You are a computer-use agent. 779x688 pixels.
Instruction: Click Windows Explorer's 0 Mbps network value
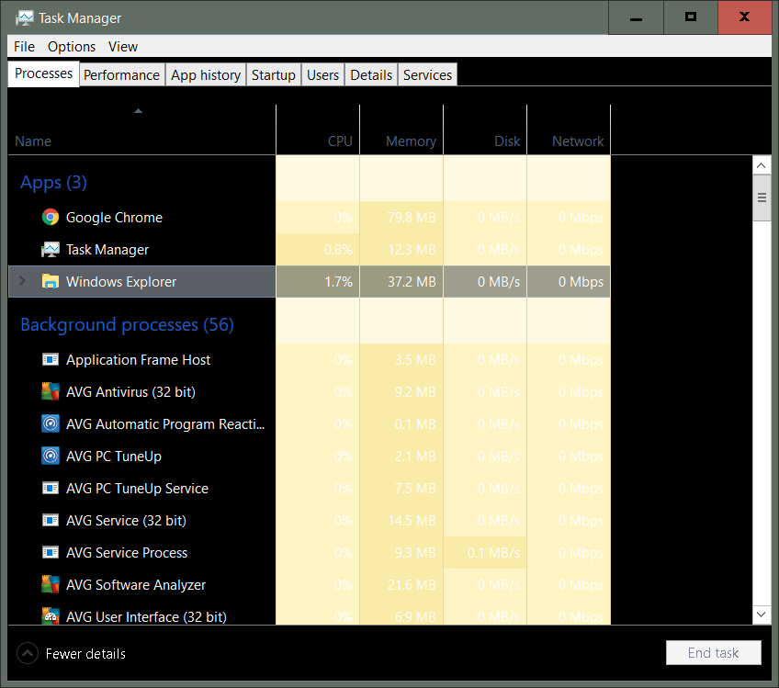pyautogui.click(x=581, y=282)
